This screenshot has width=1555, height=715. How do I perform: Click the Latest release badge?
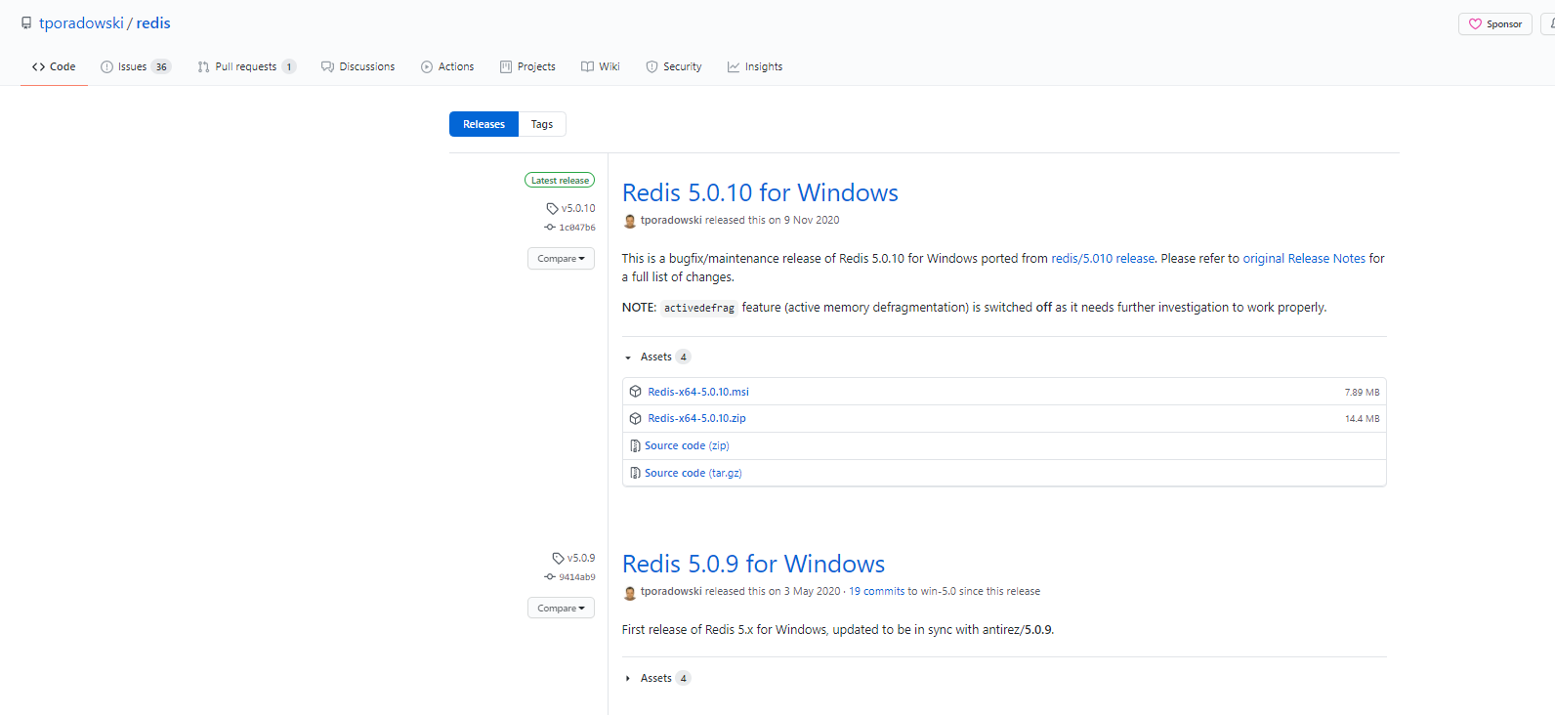[560, 180]
